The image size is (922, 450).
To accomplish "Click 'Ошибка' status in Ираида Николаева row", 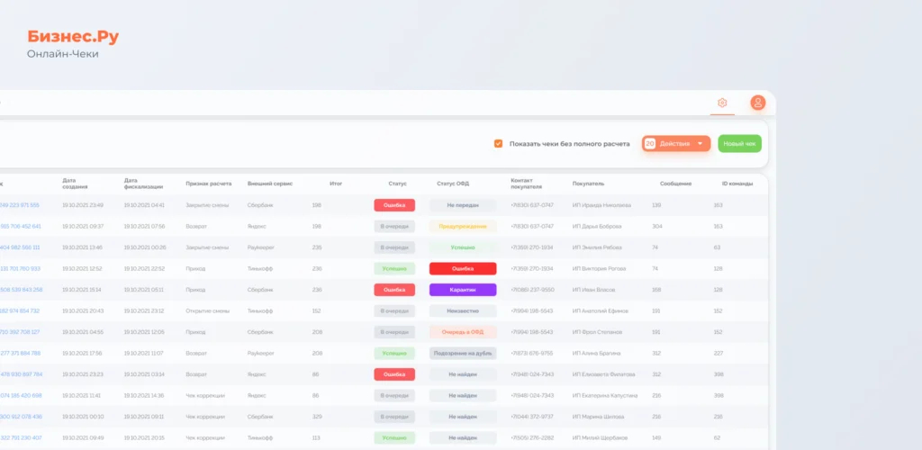I will click(394, 205).
